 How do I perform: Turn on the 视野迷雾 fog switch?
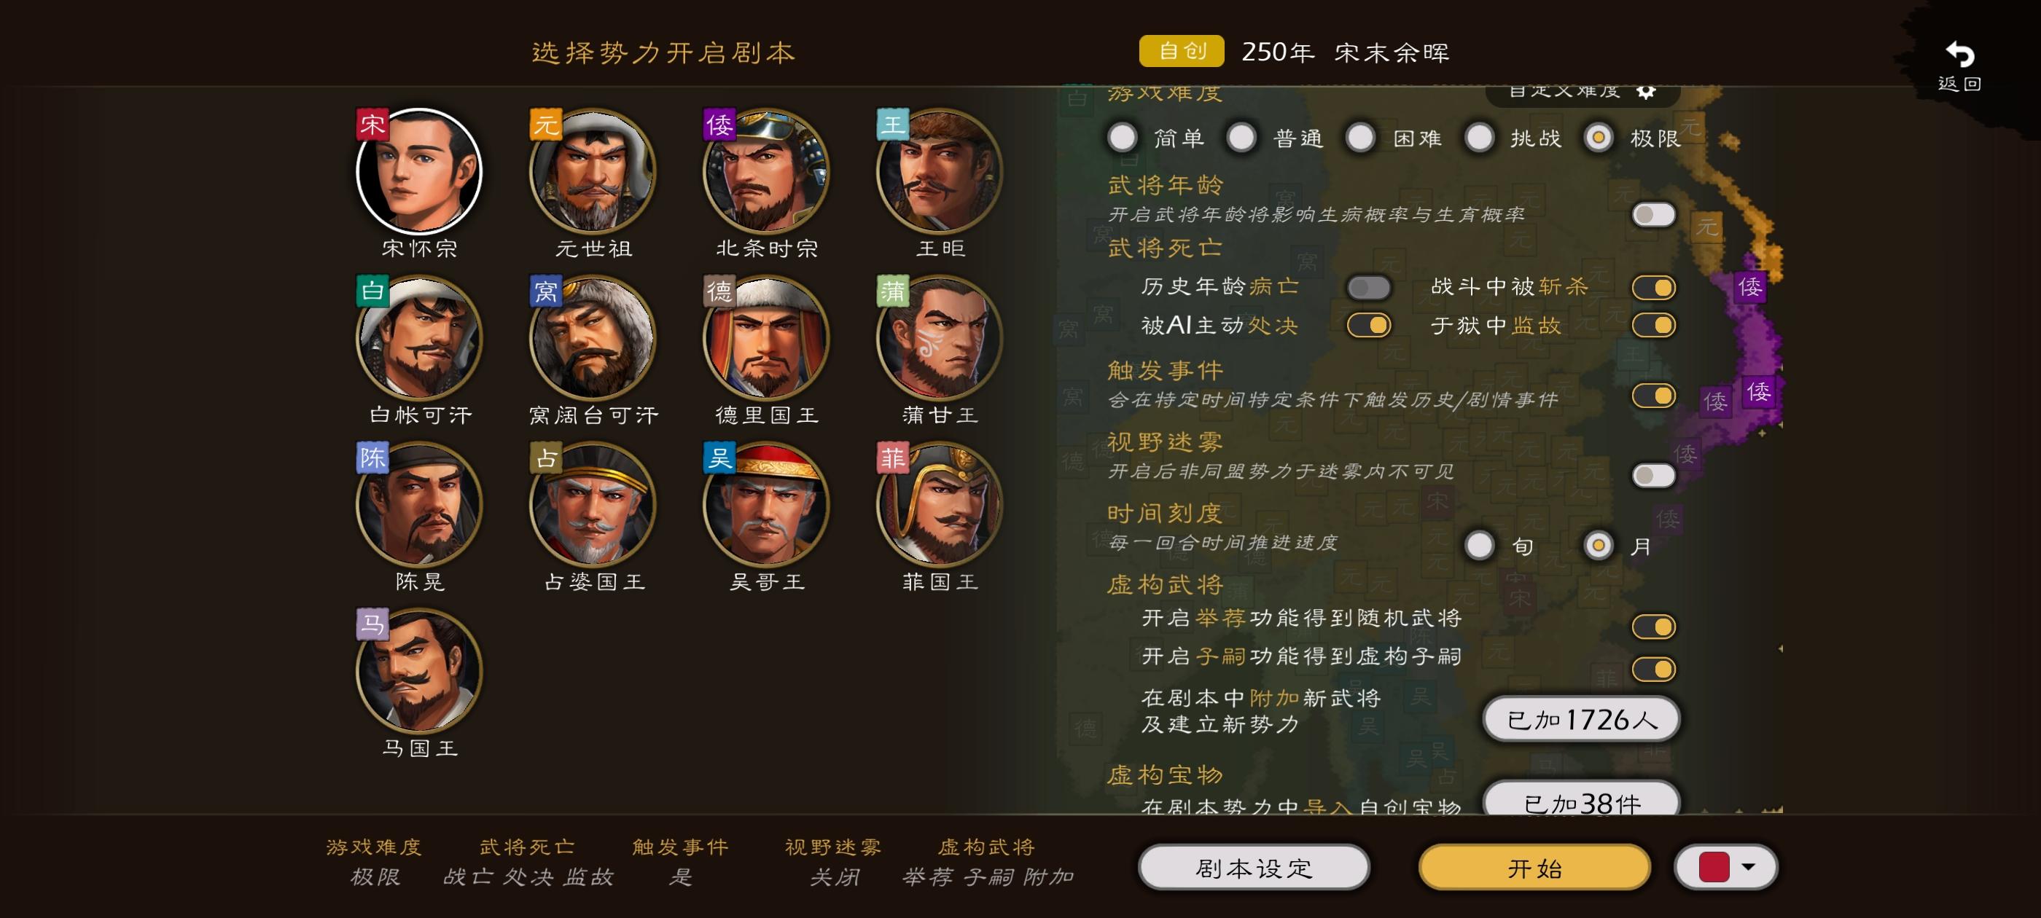click(1653, 475)
